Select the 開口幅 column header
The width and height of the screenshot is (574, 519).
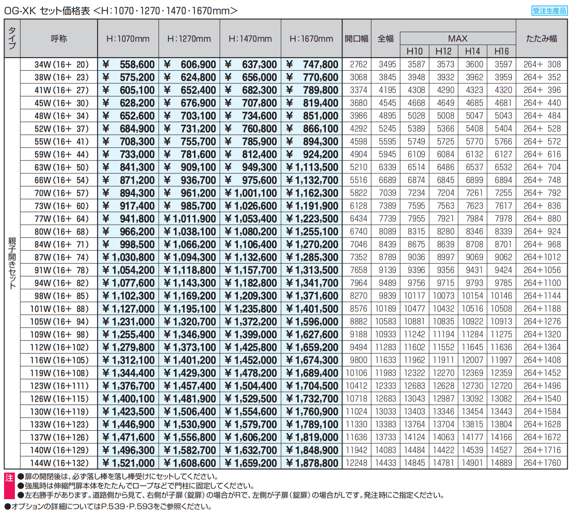coord(356,39)
